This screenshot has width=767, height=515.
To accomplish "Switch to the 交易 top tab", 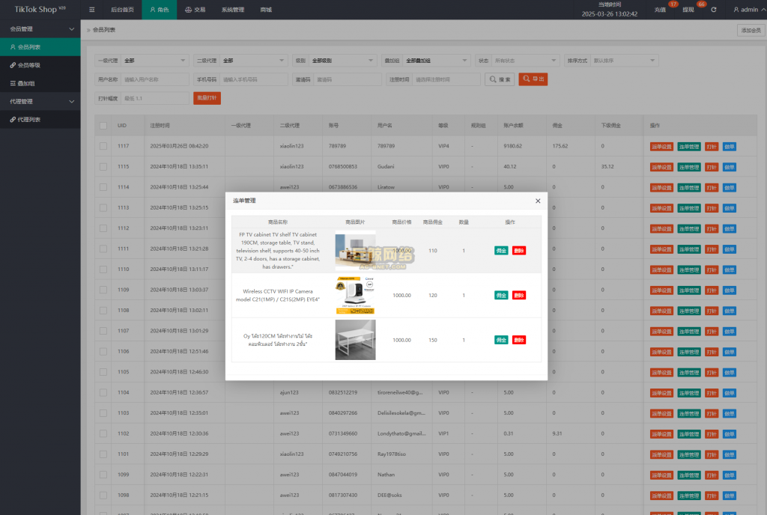I will 195,10.
